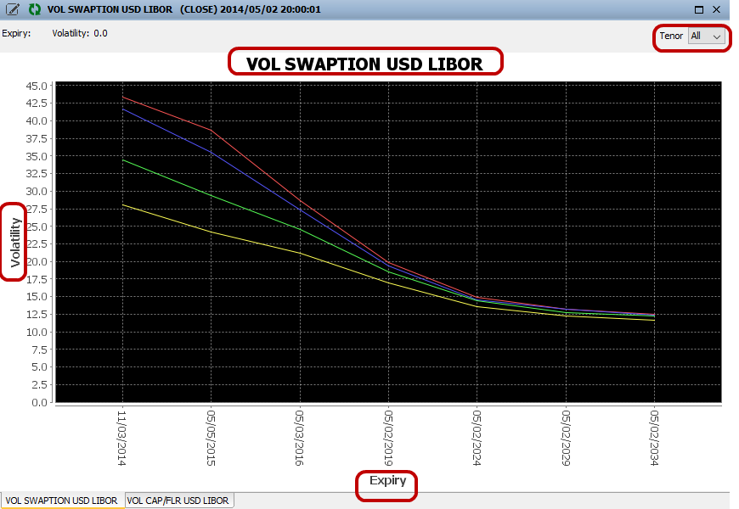Click the 0.0 y-axis value
Screen dimensions: 739x509
pyautogui.click(x=40, y=403)
